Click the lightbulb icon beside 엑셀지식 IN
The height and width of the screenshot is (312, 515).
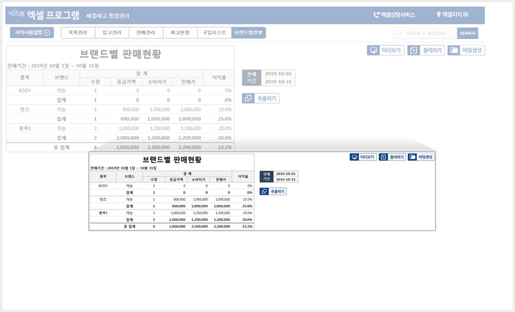click(x=438, y=15)
